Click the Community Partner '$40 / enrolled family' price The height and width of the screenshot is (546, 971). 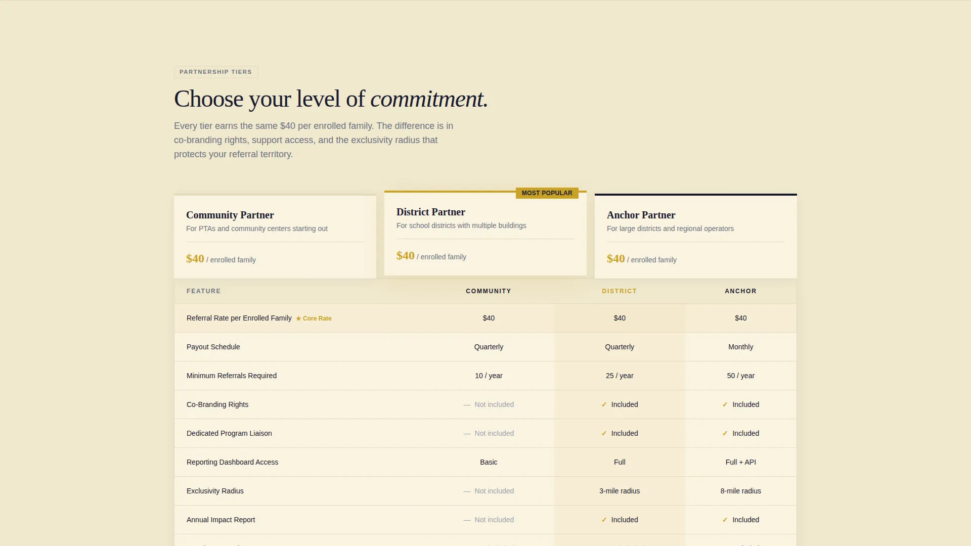click(221, 259)
